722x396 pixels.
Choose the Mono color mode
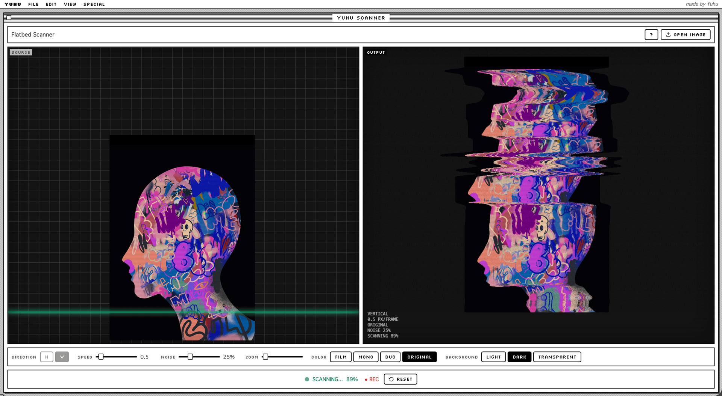click(x=366, y=357)
